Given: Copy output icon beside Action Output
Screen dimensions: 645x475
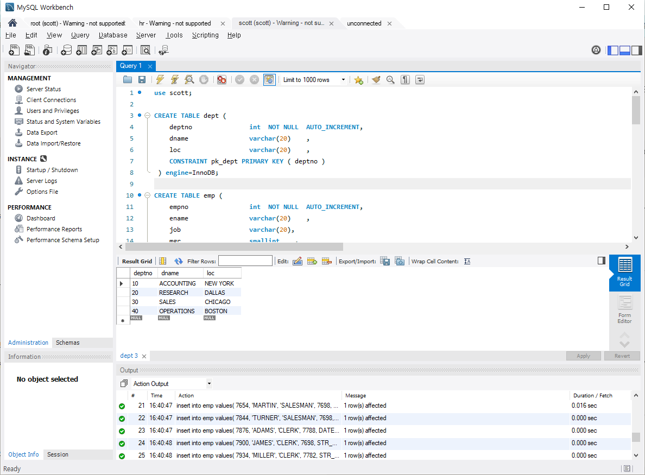Looking at the screenshot, I should point(124,384).
